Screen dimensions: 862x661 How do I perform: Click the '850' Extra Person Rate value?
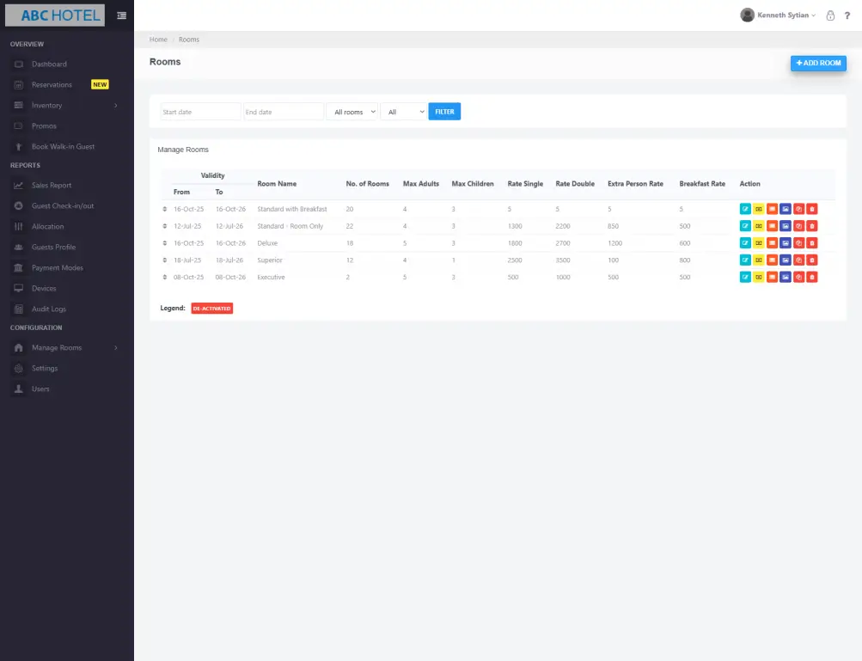(x=613, y=226)
